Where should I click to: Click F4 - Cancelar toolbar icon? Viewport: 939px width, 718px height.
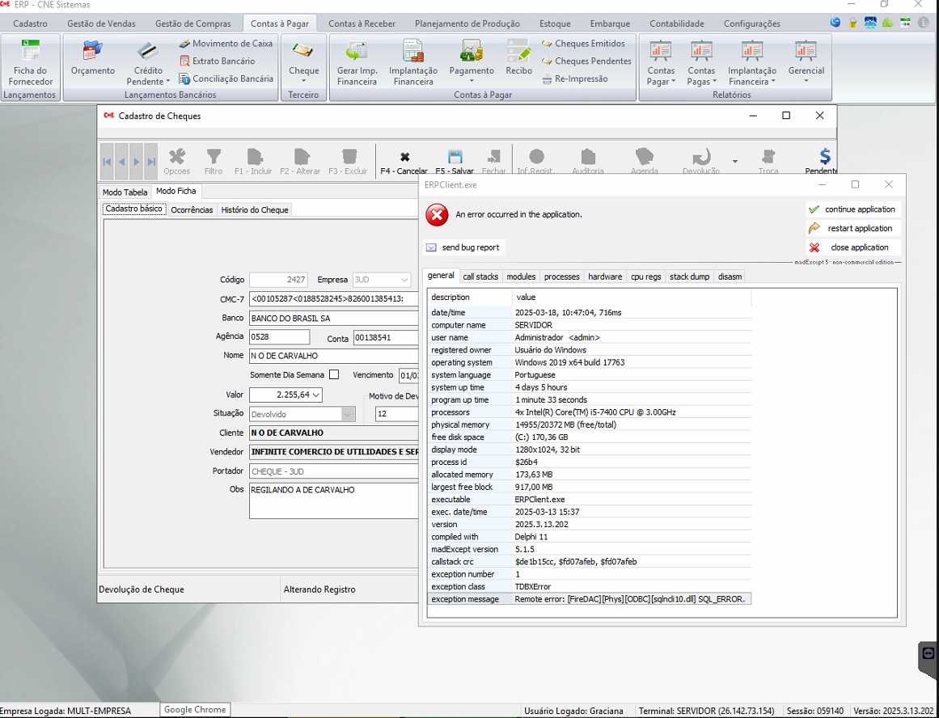point(404,159)
